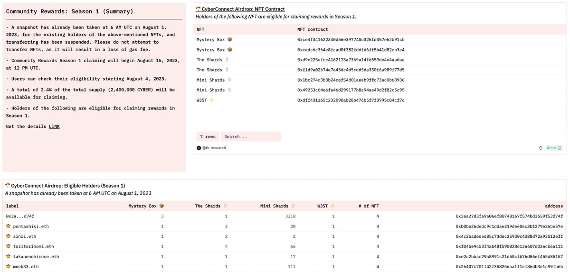
Task: Select contract 0x49253c64e6fa46d299177b8a94ae49d2f82c5c95
Action: pyautogui.click(x=351, y=90)
